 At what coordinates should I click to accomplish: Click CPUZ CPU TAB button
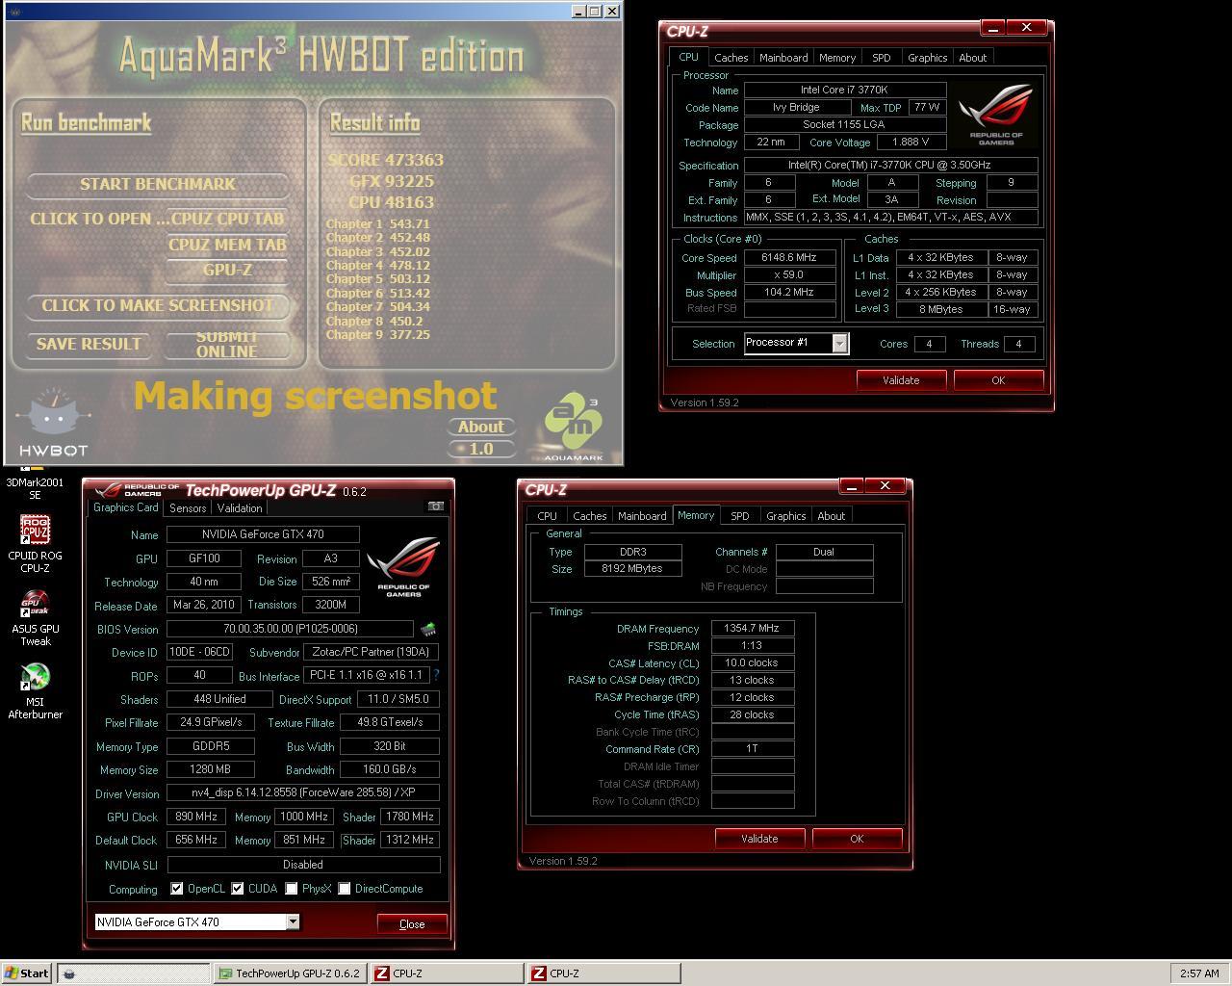click(227, 220)
